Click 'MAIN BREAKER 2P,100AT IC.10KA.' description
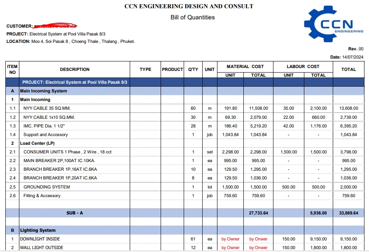This screenshot has width=369, height=252. click(x=59, y=161)
